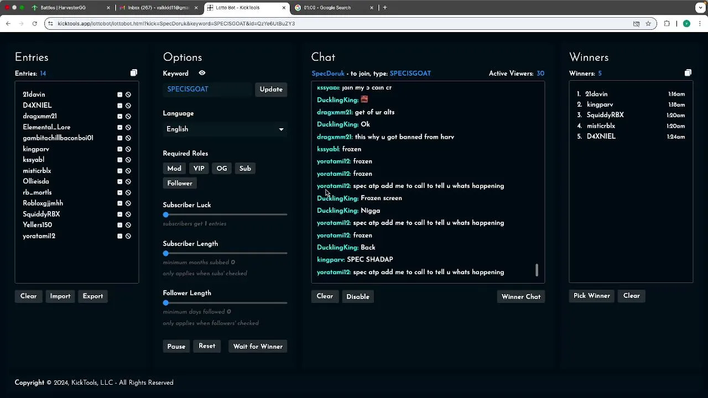Open the Winner Chat button
The image size is (708, 398).
521,297
